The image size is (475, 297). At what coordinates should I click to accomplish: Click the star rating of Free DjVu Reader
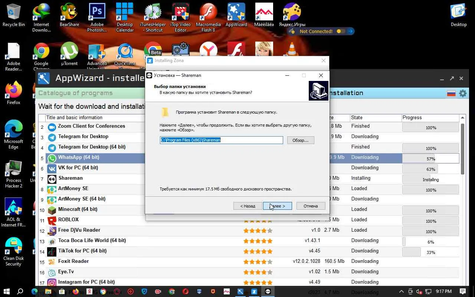pos(258,231)
